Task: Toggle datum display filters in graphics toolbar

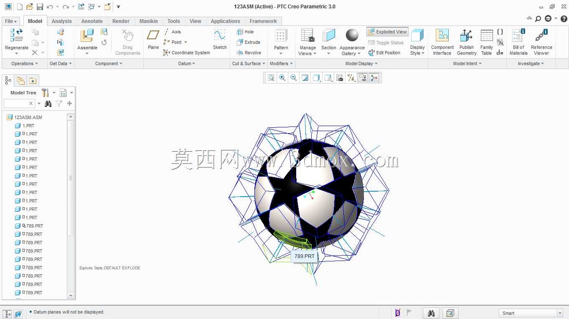Action: click(x=351, y=78)
